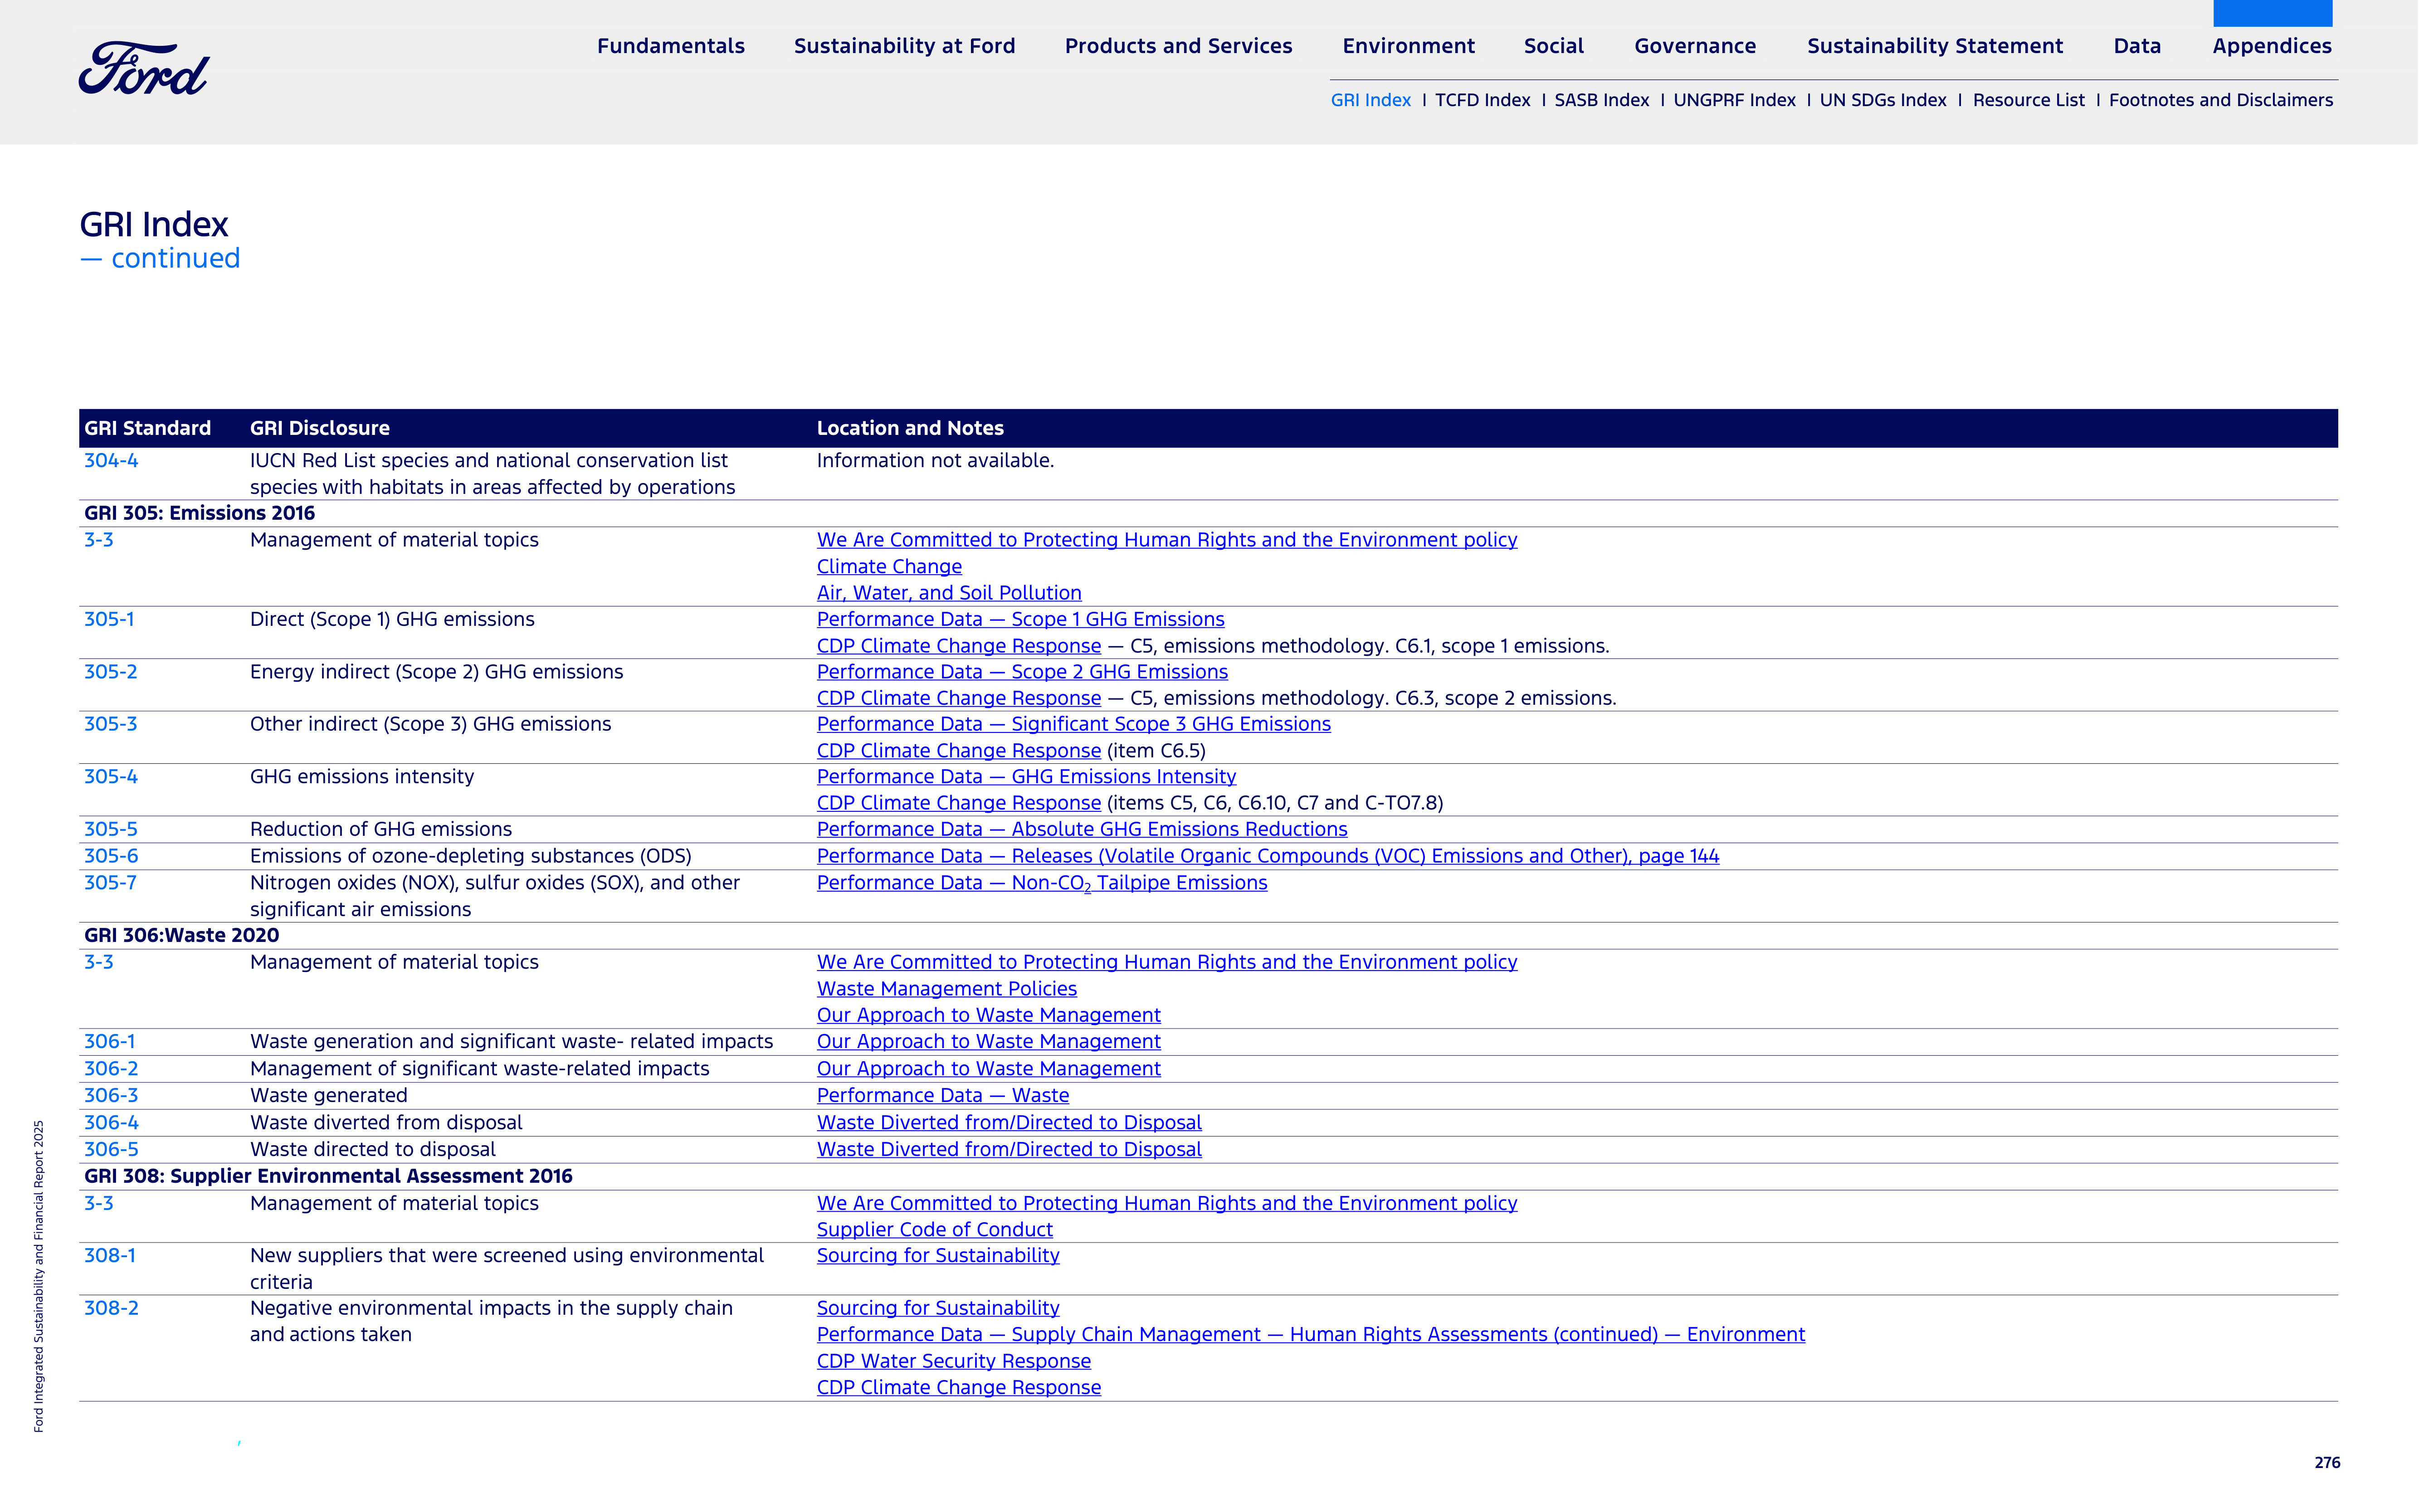Select the GRI 306:Waste 2020 heading
Image resolution: width=2419 pixels, height=1512 pixels.
(181, 936)
